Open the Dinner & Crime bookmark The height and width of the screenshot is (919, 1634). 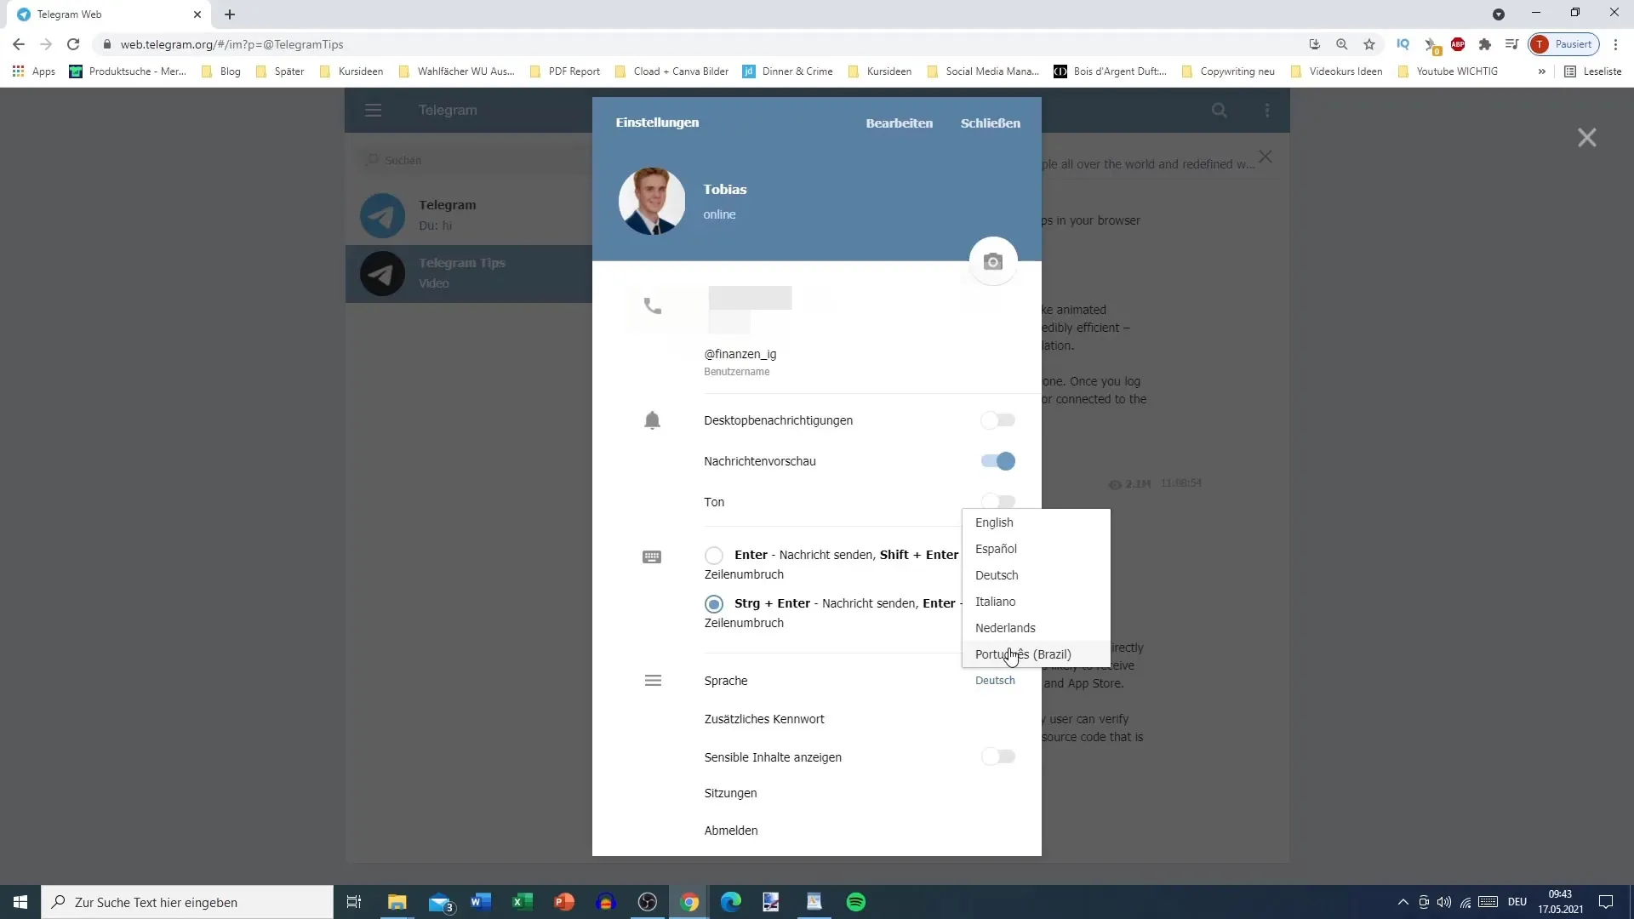pyautogui.click(x=788, y=71)
